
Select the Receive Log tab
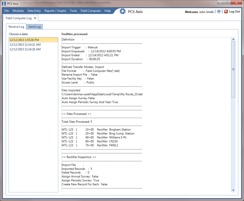[16, 27]
